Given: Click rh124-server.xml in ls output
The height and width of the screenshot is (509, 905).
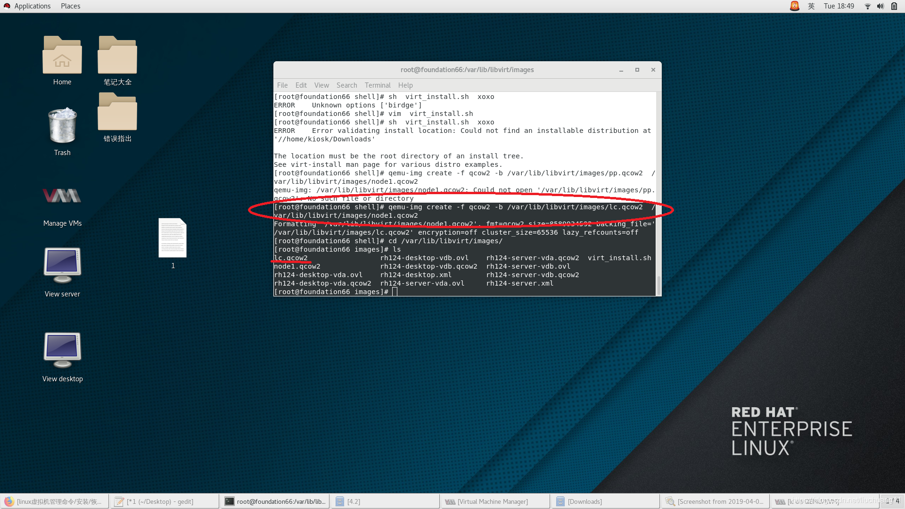Looking at the screenshot, I should (x=520, y=283).
